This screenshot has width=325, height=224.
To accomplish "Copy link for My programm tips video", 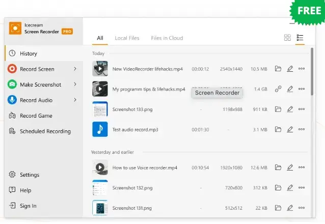I will [278, 89].
